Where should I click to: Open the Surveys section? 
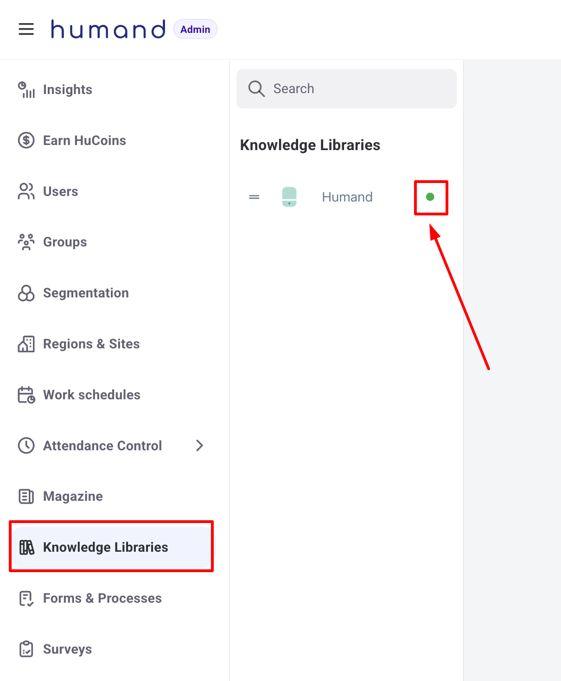tap(67, 649)
